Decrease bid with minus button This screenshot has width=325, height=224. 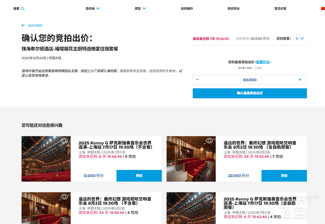pyautogui.click(x=197, y=80)
